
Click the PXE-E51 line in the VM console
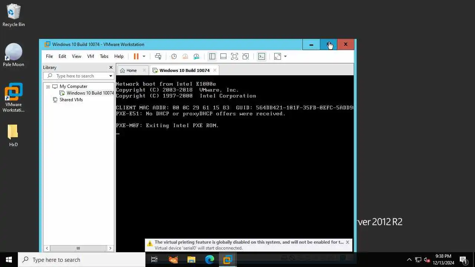coord(201,114)
